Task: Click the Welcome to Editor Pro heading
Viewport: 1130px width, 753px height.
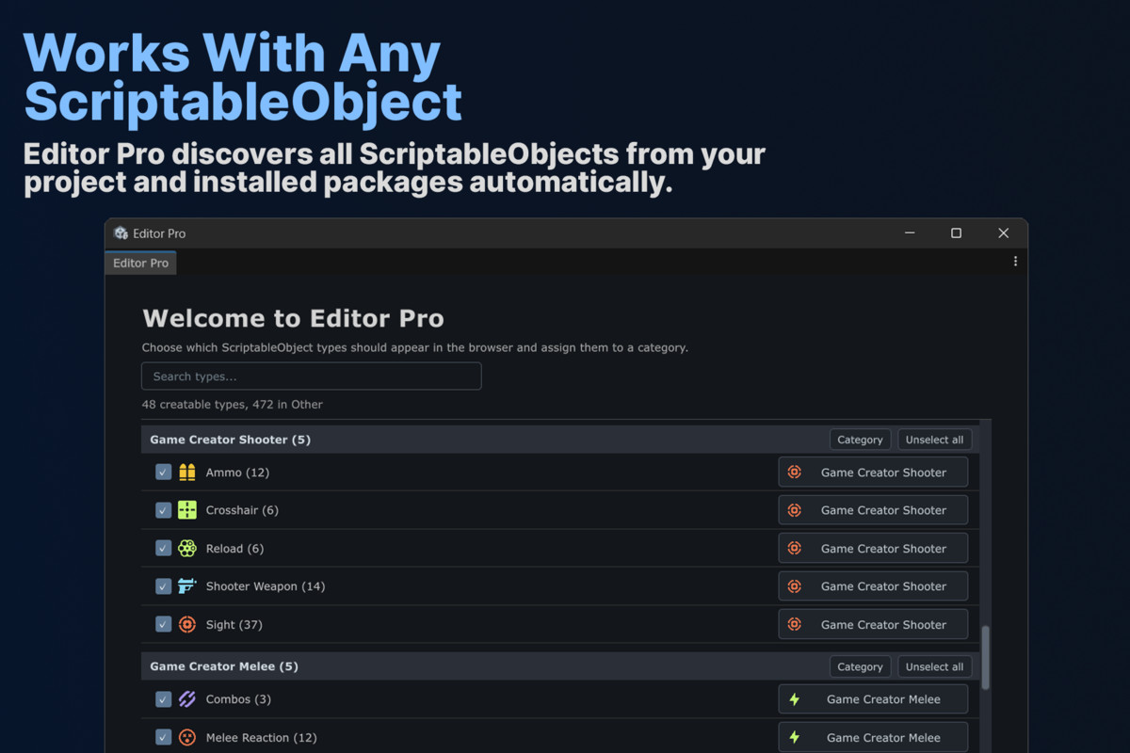Action: click(293, 318)
